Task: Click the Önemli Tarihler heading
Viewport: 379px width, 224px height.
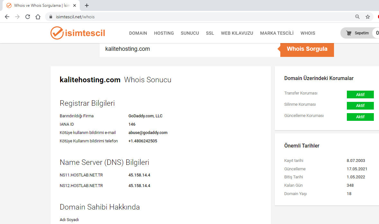Action: [x=302, y=146]
